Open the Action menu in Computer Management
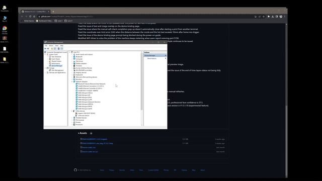 [51, 46]
